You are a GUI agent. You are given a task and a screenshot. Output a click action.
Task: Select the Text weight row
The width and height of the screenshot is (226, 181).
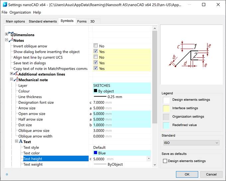tap(33, 164)
